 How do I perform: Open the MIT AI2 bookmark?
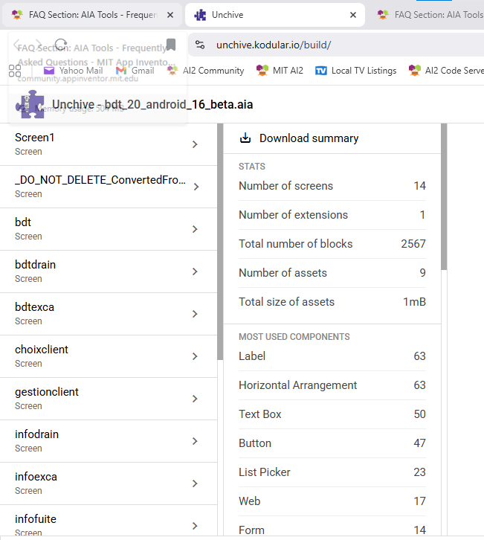(280, 71)
